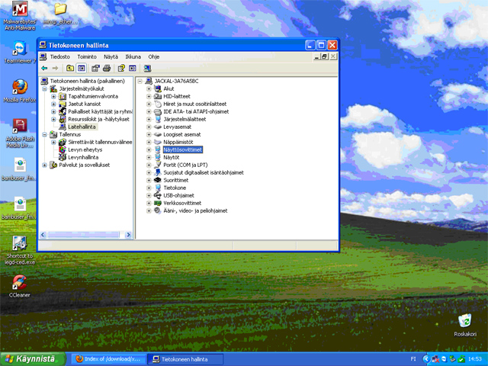
Task: Select Levynhallinta in the tree
Action: (83, 158)
